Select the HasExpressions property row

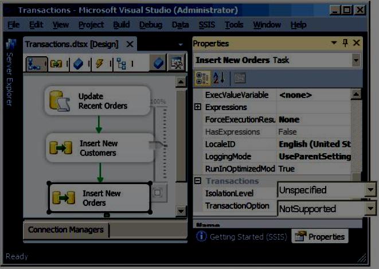point(272,132)
